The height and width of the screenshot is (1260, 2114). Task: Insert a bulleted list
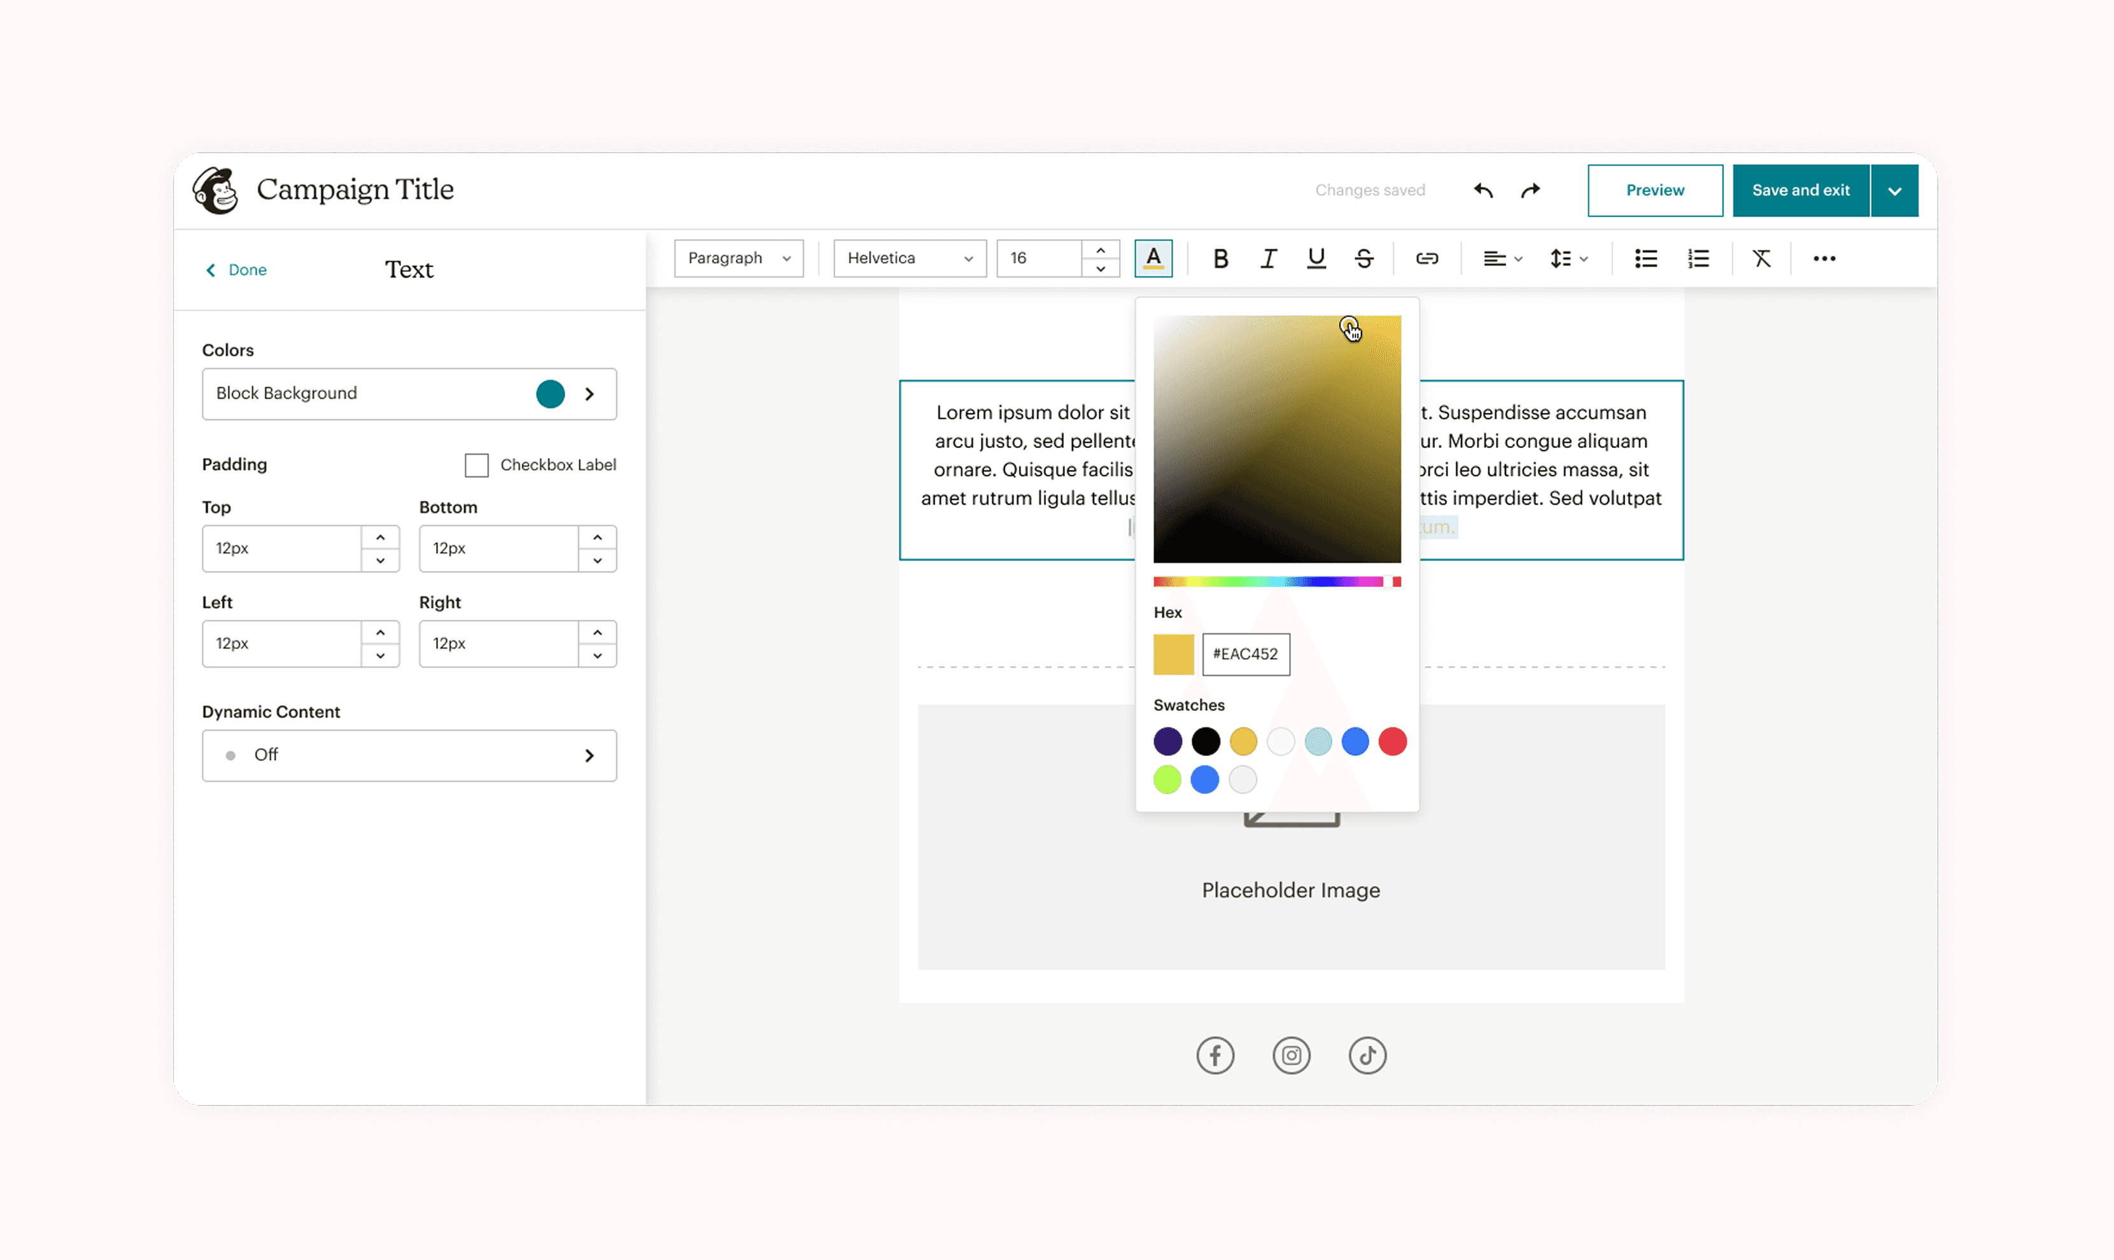click(1645, 259)
